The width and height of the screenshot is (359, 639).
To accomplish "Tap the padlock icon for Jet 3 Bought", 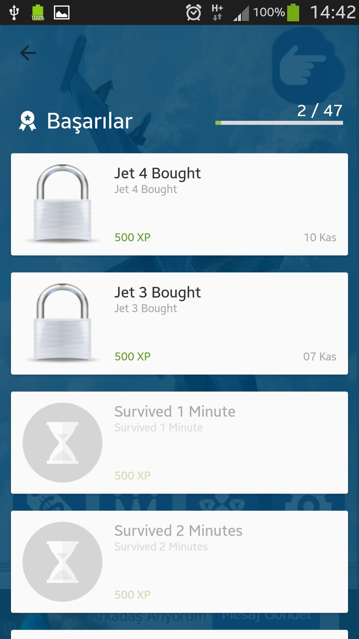I will click(62, 322).
